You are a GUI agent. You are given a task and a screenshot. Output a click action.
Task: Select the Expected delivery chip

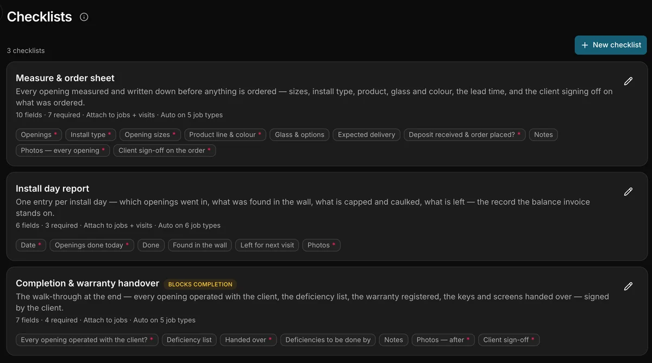[367, 135]
